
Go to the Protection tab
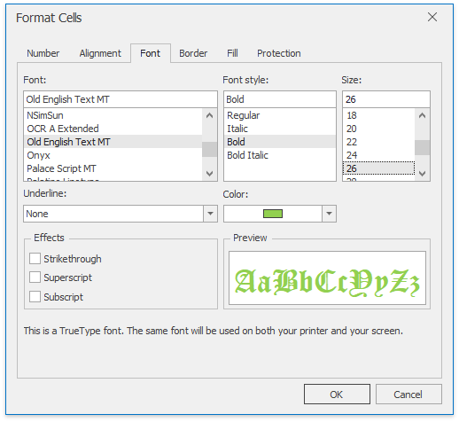(x=279, y=53)
